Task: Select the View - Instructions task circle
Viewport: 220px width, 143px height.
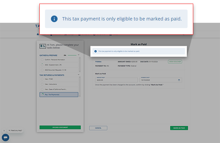Action: point(42,84)
